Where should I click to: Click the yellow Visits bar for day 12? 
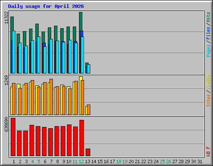point(81,78)
